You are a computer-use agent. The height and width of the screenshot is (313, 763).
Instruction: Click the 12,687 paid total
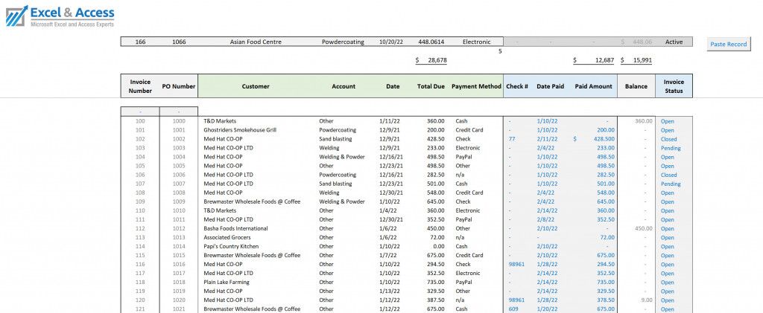coord(594,61)
